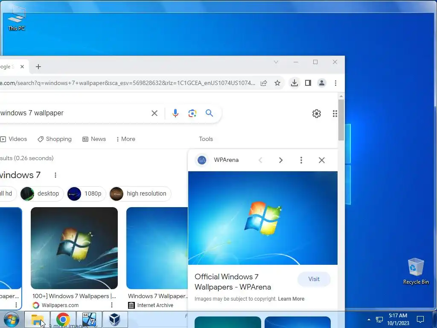Switch to Videos search tab
Viewport: 437px width, 328px height.
point(14,139)
